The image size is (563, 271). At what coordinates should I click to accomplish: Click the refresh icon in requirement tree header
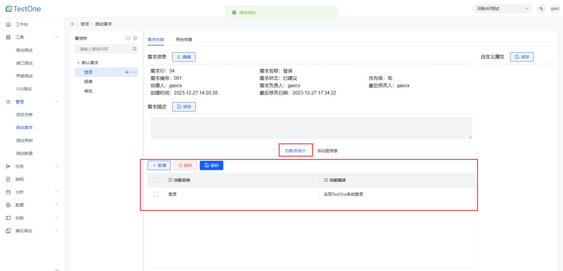(128, 38)
